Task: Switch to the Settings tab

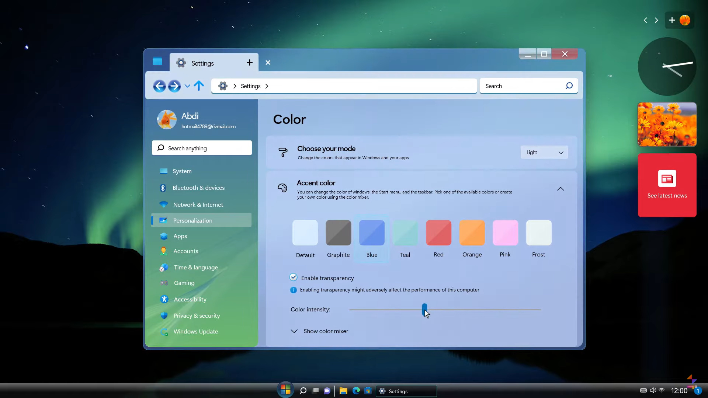Action: [202, 63]
